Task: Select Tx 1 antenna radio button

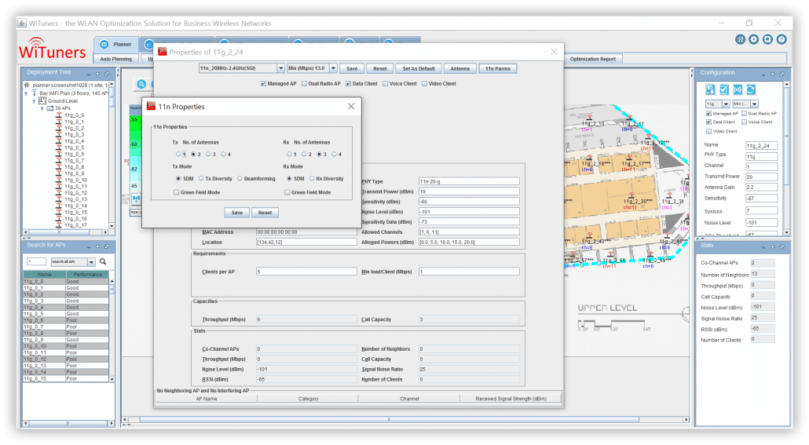Action: (178, 154)
